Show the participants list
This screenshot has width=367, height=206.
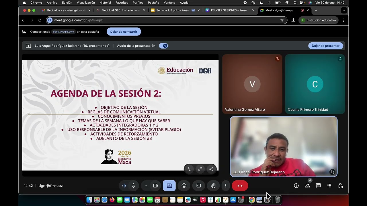click(307, 186)
